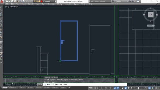Open the Dimension menu
160x90 pixels.
tap(51, 4)
